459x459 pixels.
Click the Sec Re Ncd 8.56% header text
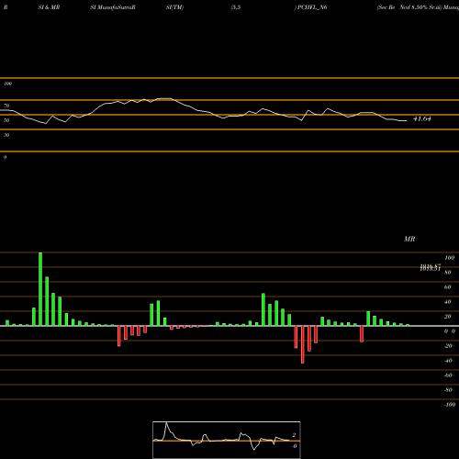pos(409,7)
